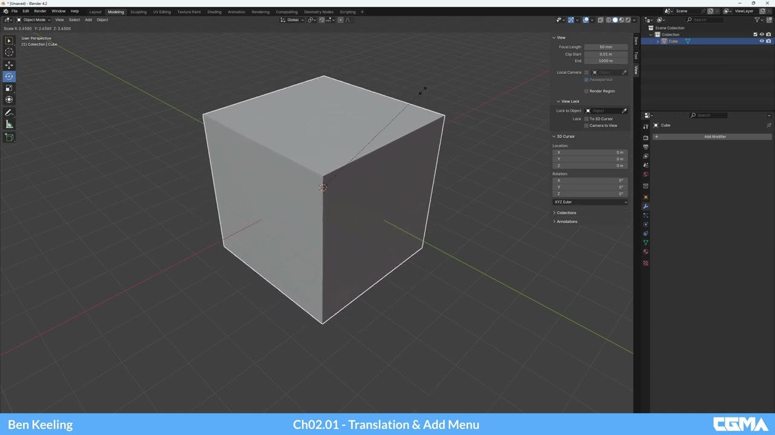Open the outliner Filter popover

tap(758, 20)
